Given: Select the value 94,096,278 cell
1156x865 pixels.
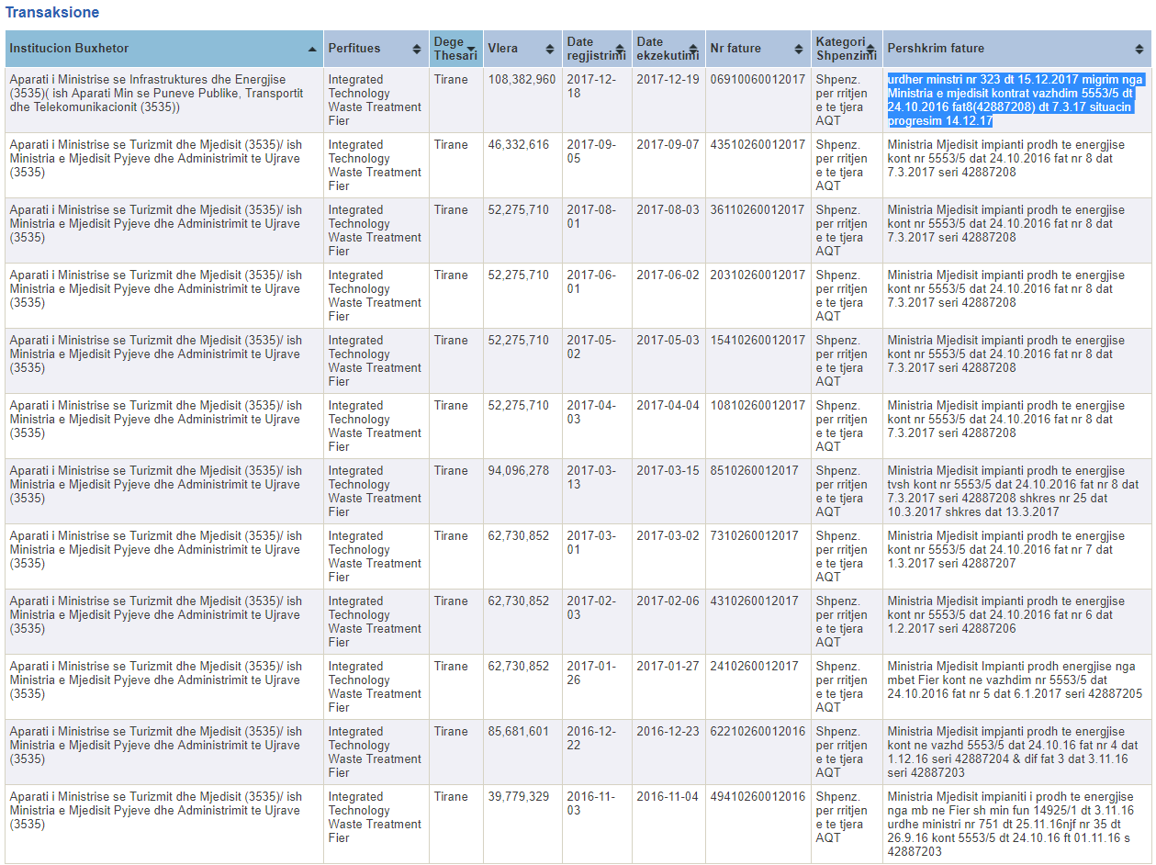Looking at the screenshot, I should coord(518,471).
